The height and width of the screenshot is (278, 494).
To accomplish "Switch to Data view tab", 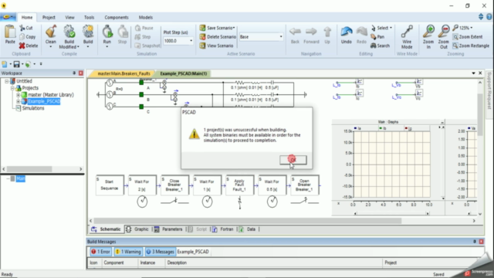I will [x=248, y=229].
